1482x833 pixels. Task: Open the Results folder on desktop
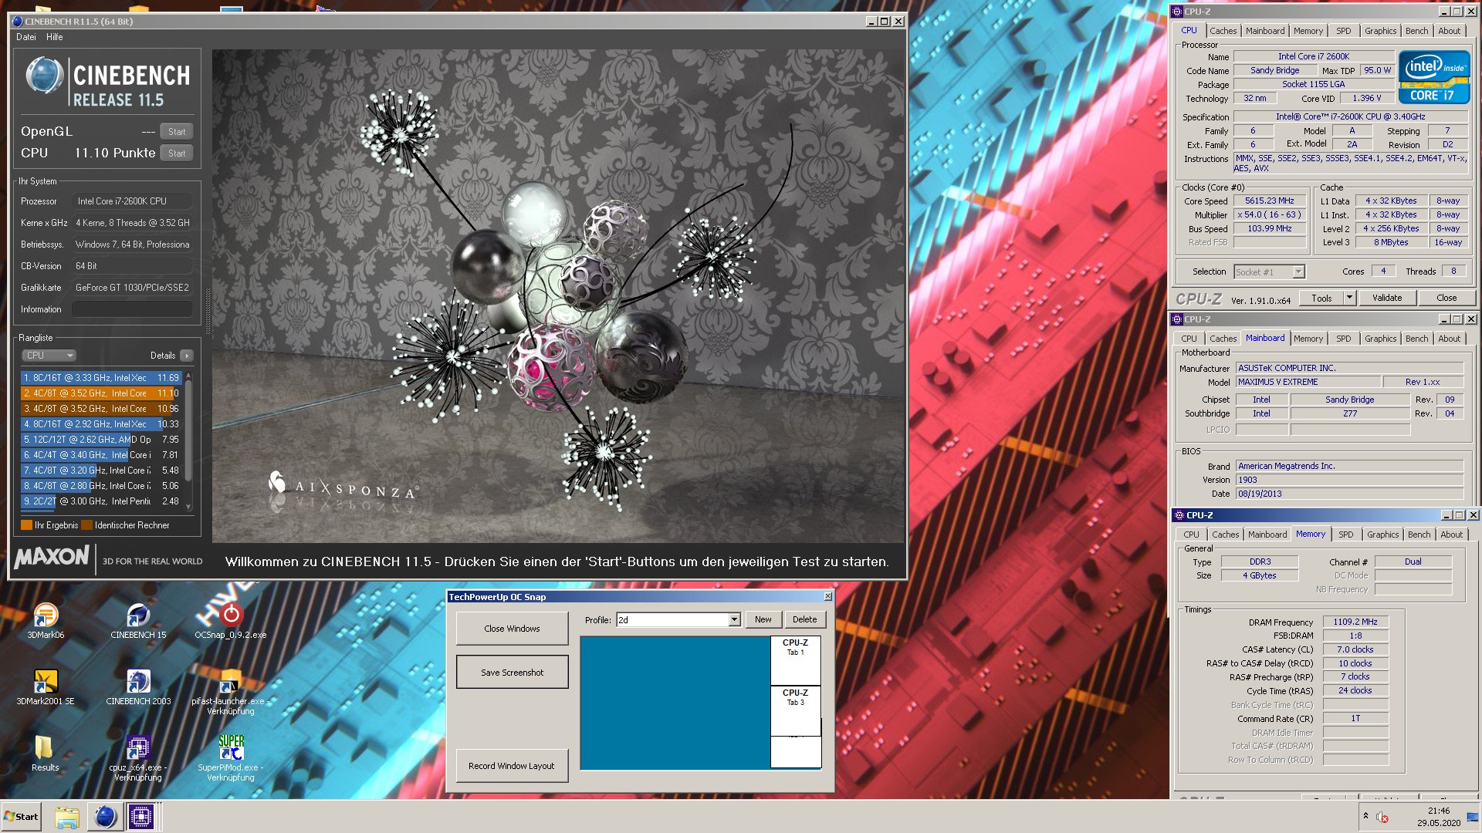pyautogui.click(x=45, y=753)
